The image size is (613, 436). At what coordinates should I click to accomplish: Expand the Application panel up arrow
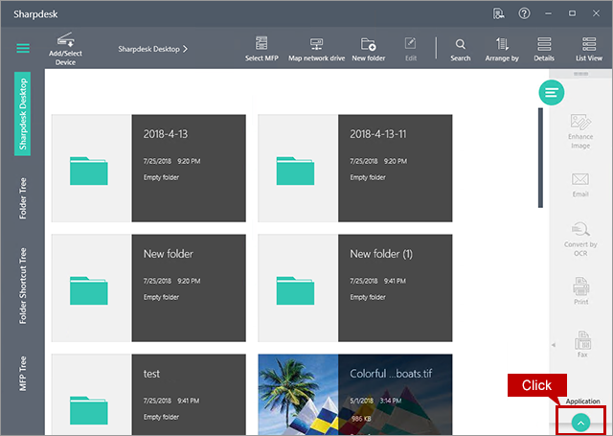[579, 422]
